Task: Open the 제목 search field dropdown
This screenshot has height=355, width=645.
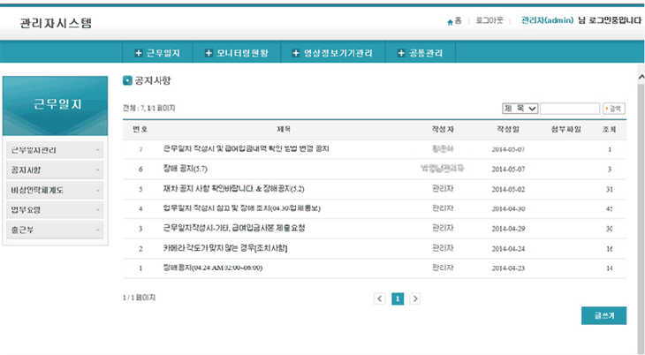Action: pos(520,109)
